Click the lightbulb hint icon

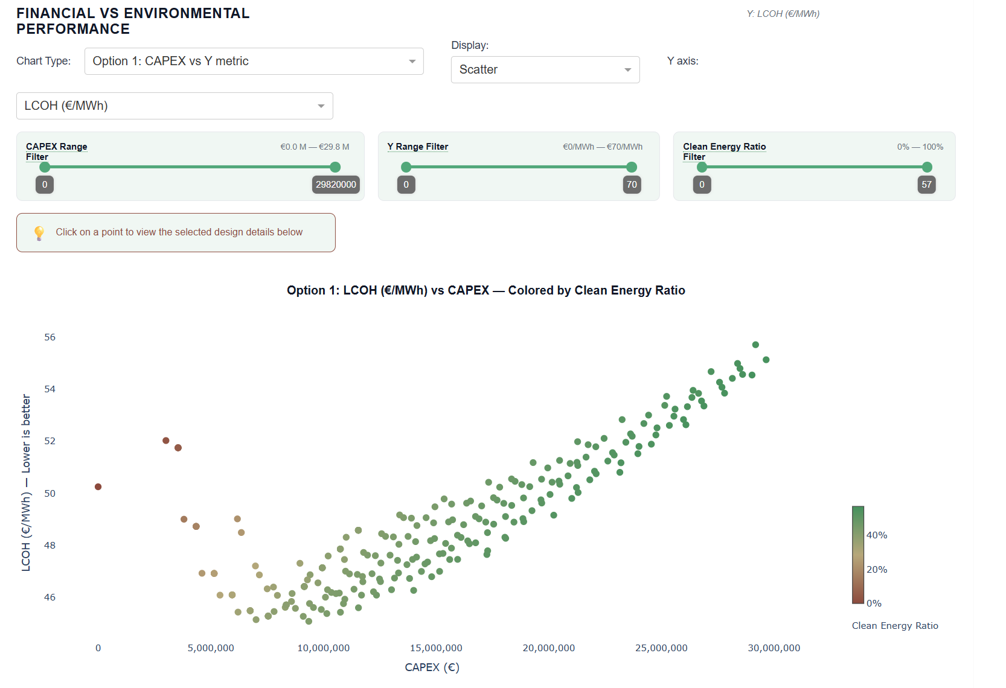[x=39, y=233]
